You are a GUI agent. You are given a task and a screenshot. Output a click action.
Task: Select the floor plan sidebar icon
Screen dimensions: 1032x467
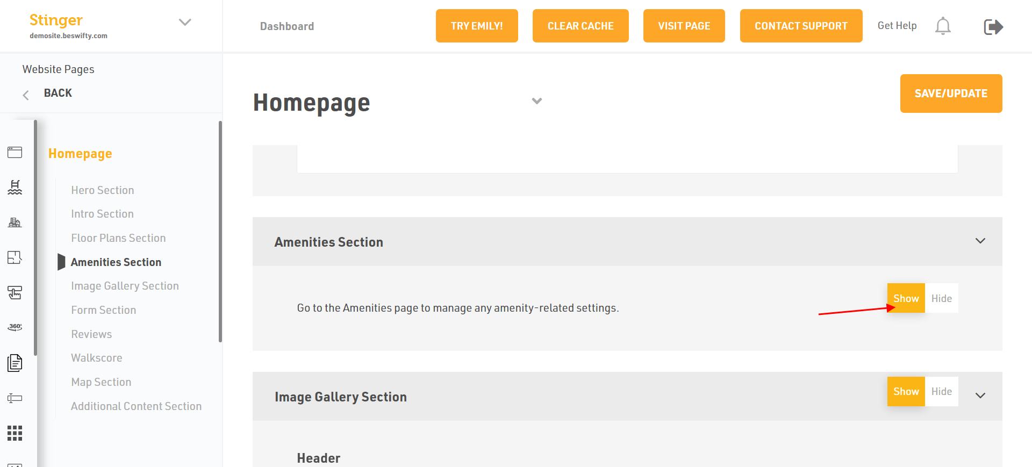(15, 257)
